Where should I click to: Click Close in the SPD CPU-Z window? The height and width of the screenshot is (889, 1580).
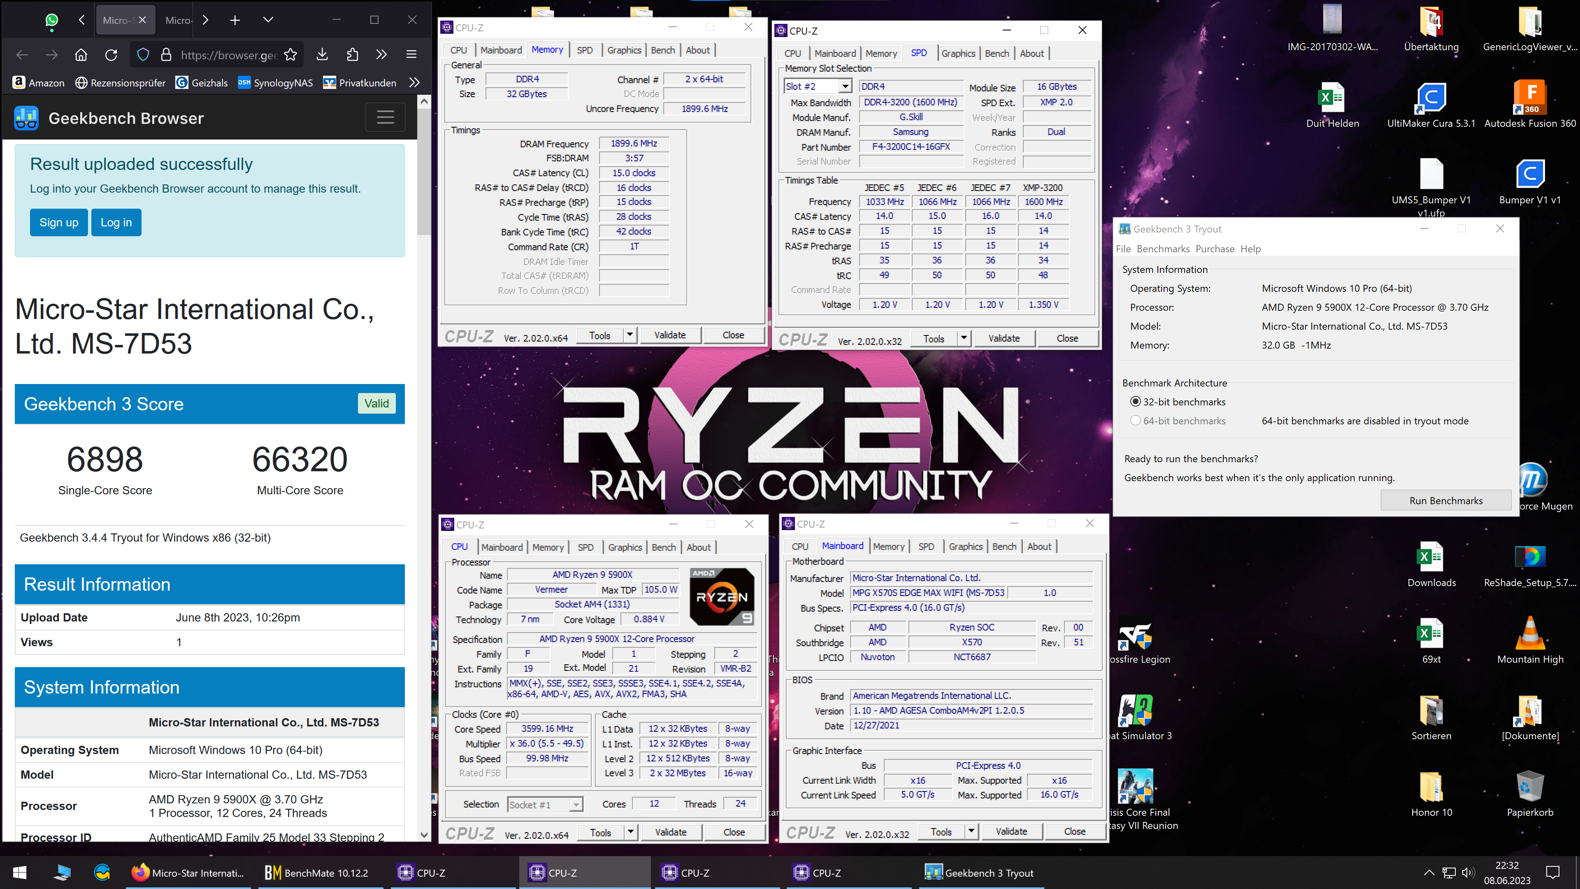(1067, 338)
